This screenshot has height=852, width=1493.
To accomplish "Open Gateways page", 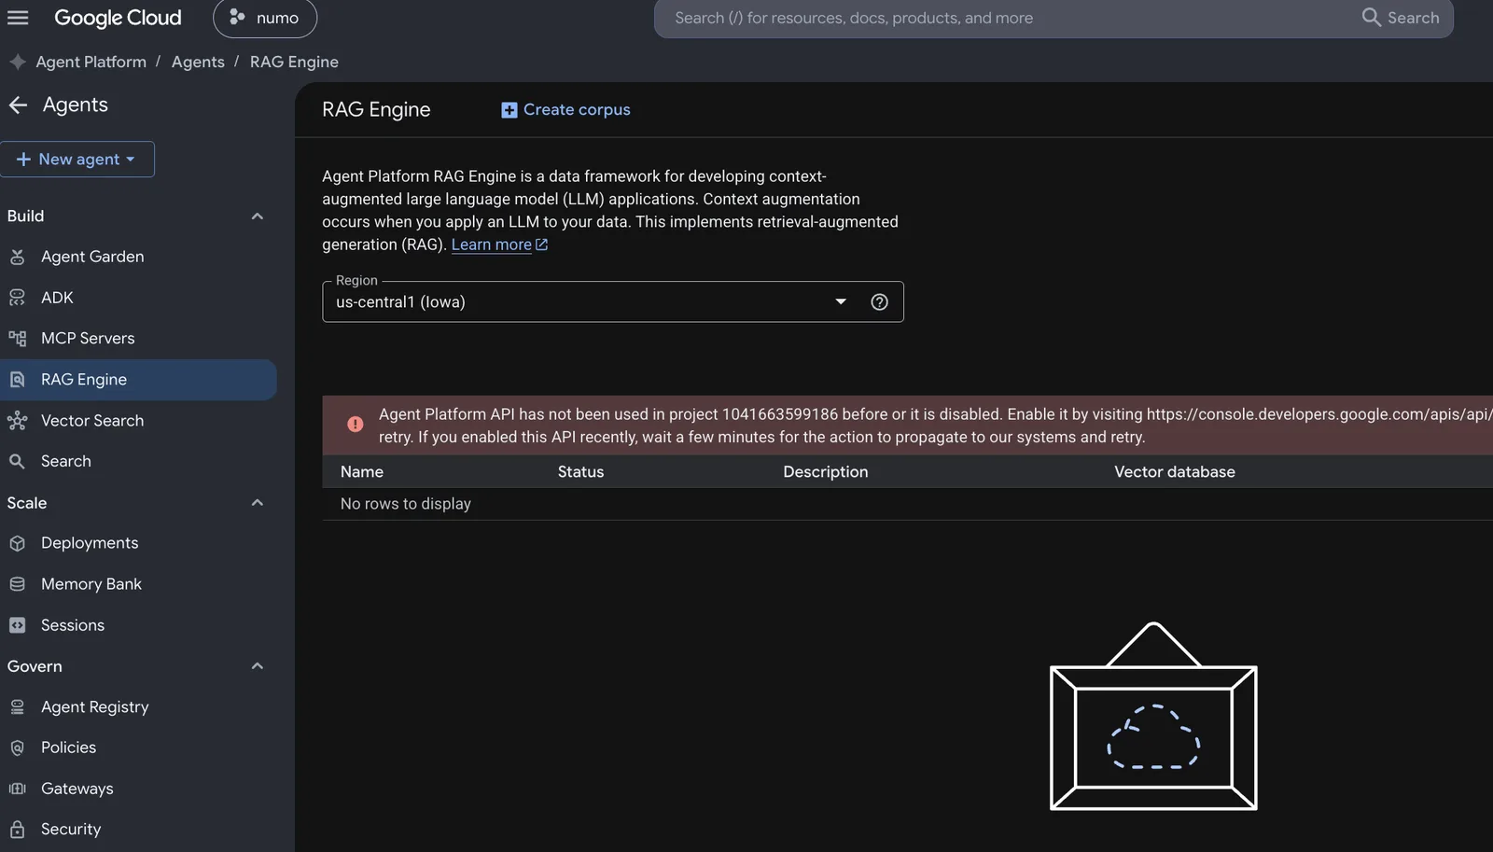I will pyautogui.click(x=77, y=789).
